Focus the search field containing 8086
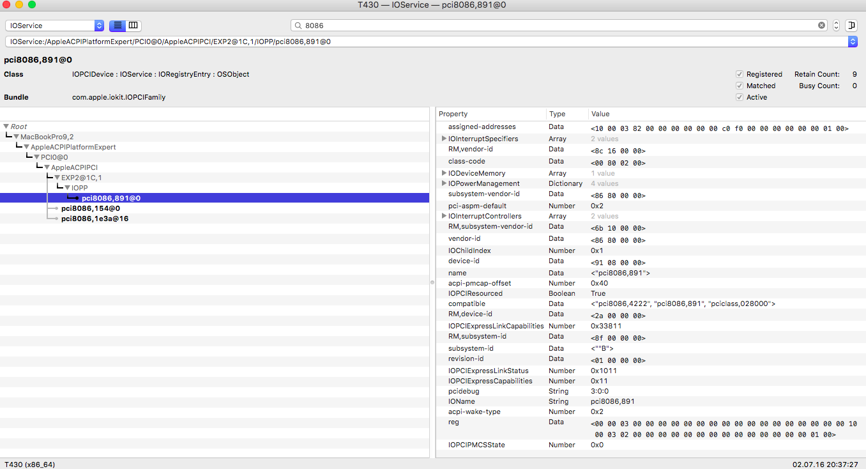Screen dimensions: 866x469 [x=559, y=26]
